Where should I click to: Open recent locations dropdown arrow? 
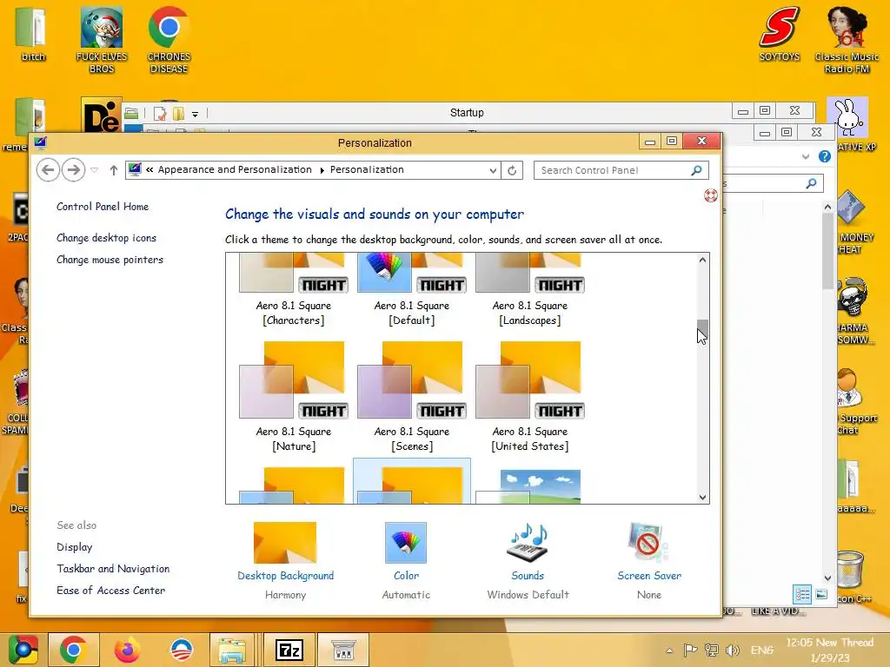coord(95,170)
